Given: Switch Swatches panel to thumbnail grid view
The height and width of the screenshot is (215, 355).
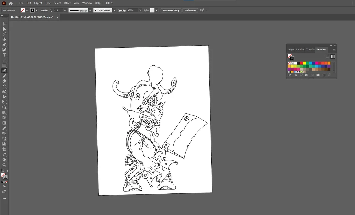Looking at the screenshot, I should click(333, 56).
